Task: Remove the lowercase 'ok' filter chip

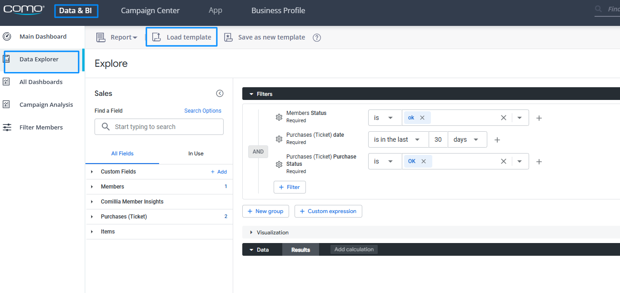Action: 422,118
